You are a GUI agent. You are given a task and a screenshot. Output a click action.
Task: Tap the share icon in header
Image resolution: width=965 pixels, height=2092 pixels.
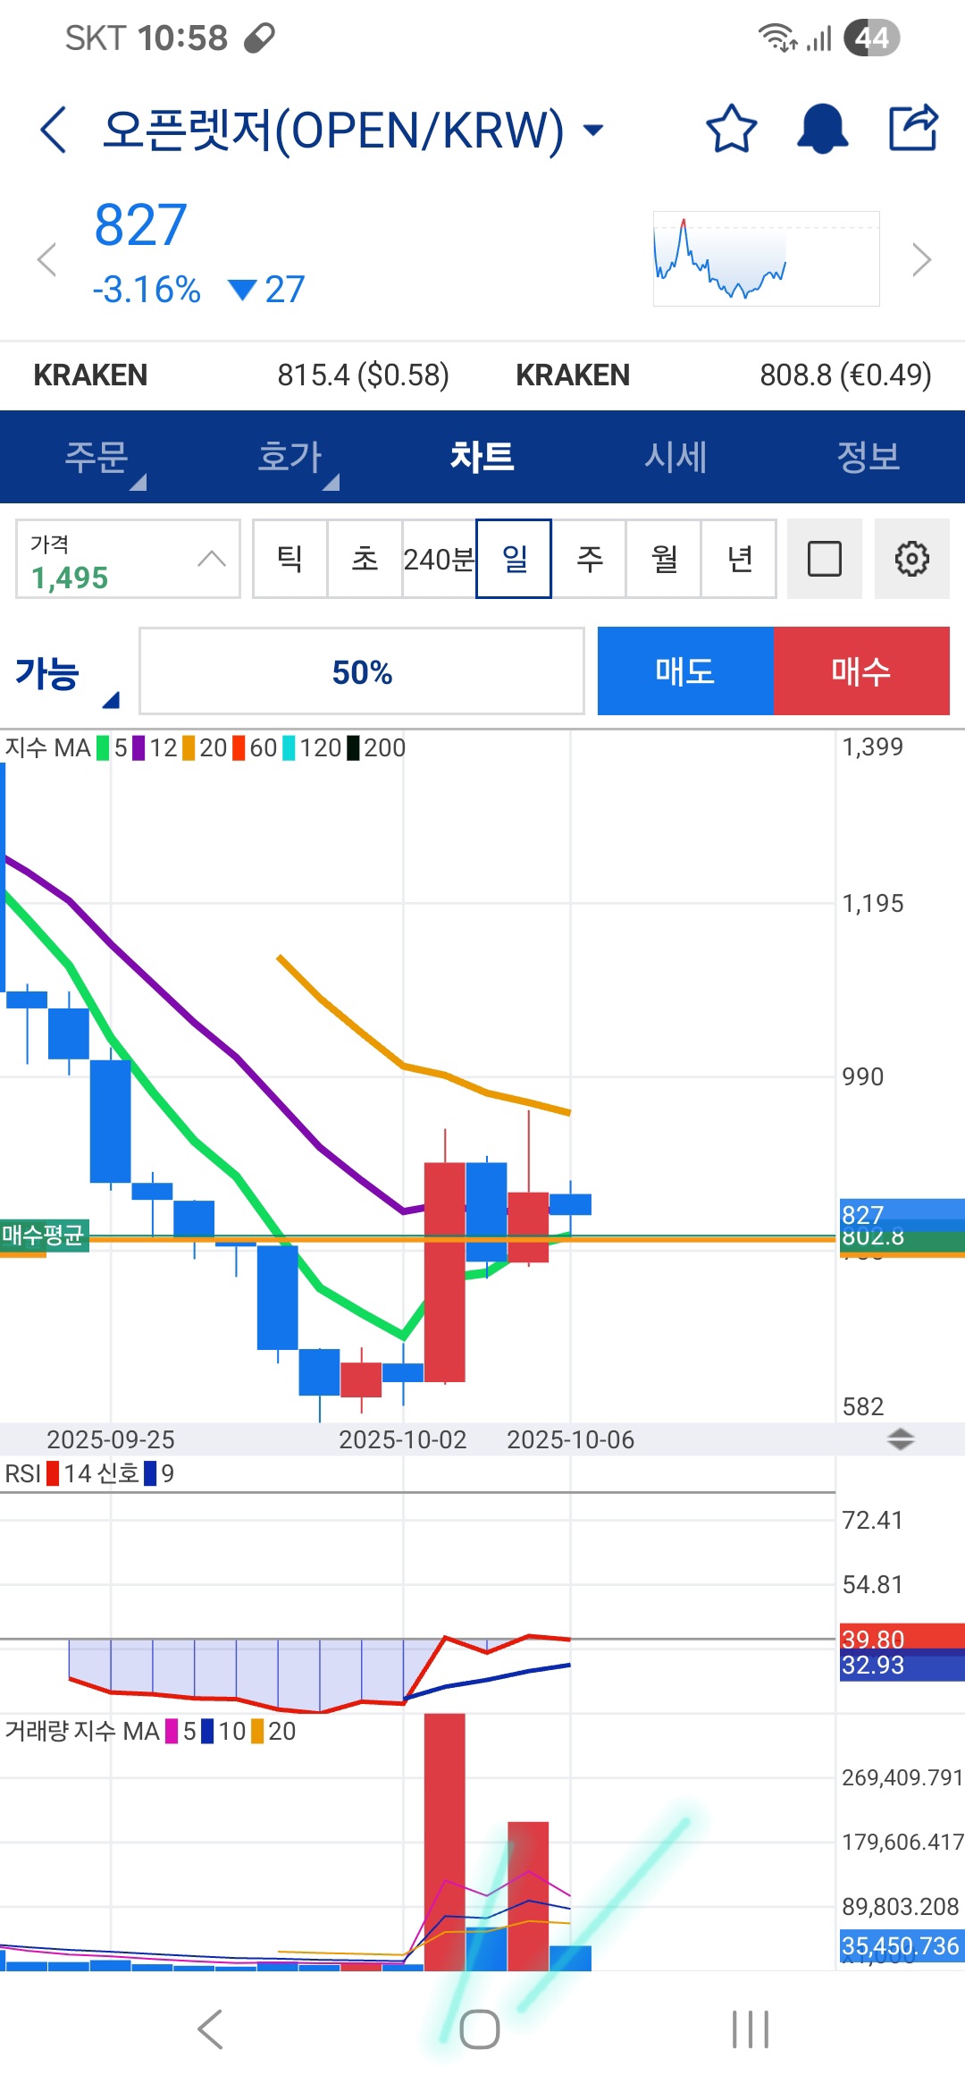pos(913,130)
